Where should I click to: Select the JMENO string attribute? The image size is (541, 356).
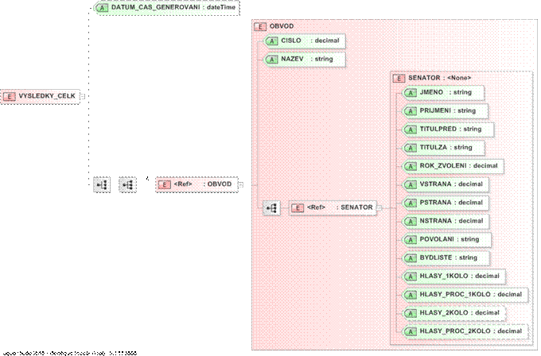click(444, 93)
